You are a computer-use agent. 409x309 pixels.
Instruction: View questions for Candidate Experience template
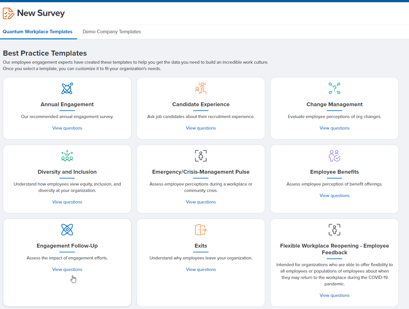[201, 128]
